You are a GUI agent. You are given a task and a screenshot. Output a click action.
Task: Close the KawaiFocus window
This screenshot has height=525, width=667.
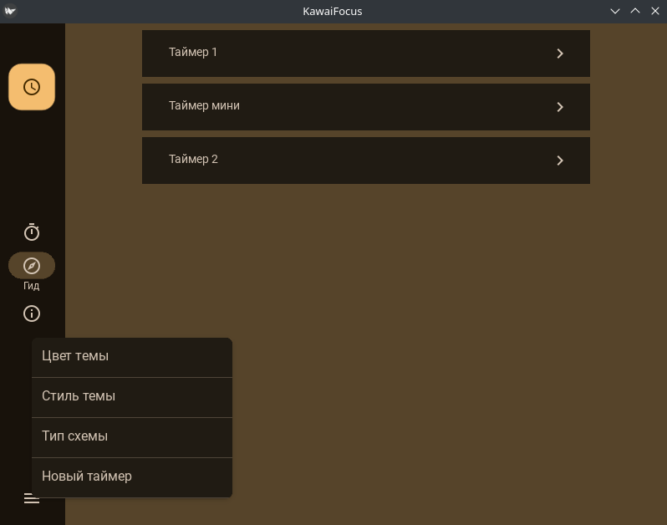654,11
